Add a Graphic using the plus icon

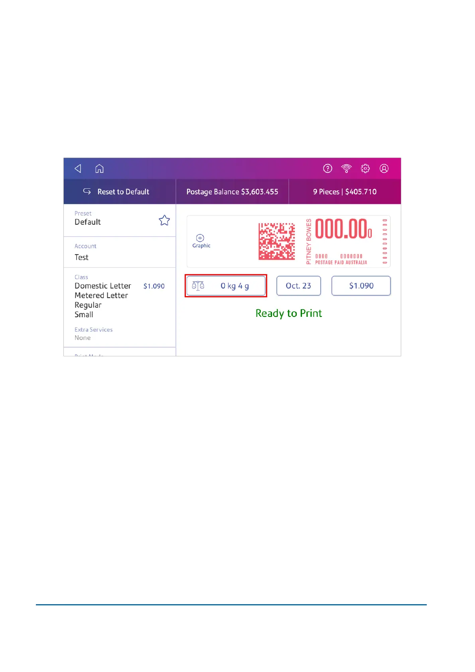pyautogui.click(x=200, y=238)
